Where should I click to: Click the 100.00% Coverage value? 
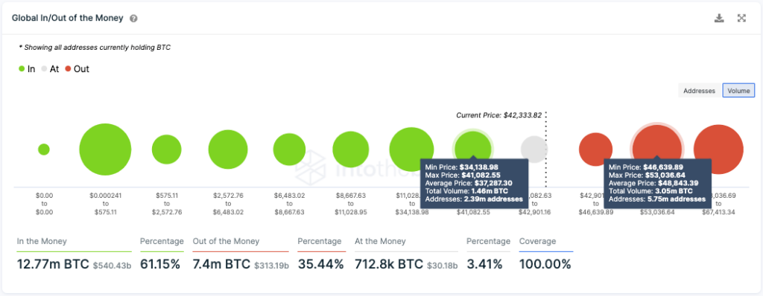[545, 265]
